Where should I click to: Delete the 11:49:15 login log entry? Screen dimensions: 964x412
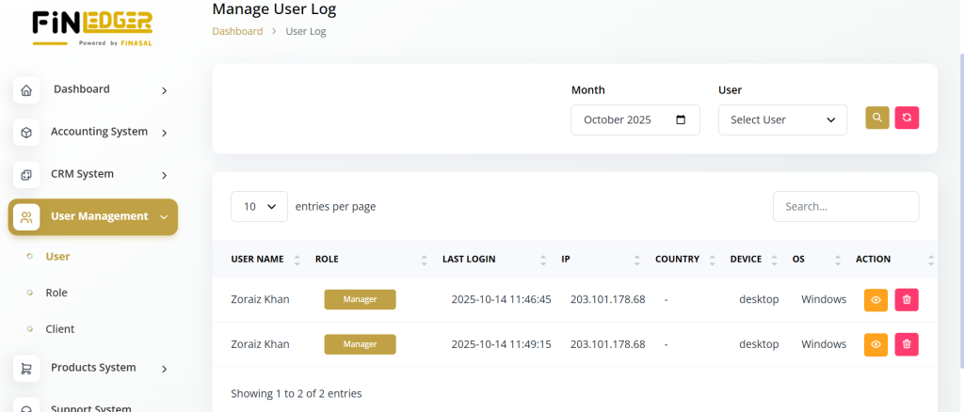[907, 344]
